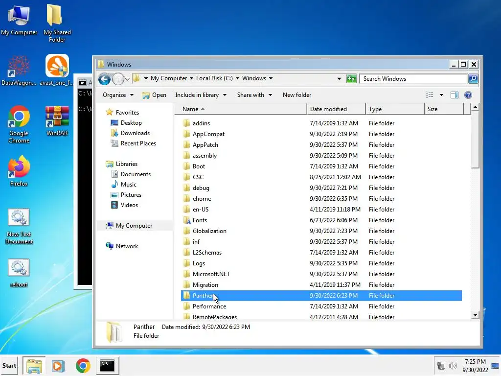Open Chrome from the taskbar
The width and height of the screenshot is (501, 376).
(x=83, y=366)
